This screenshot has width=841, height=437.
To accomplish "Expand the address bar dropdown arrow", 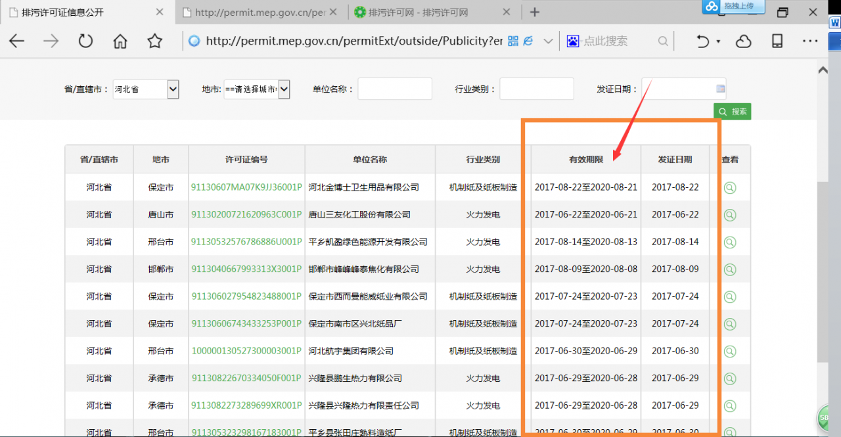I will tap(548, 41).
